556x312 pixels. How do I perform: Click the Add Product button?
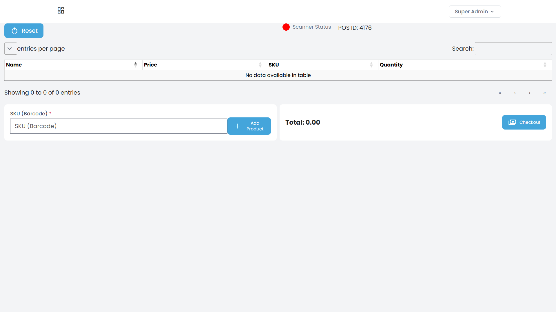(x=249, y=126)
